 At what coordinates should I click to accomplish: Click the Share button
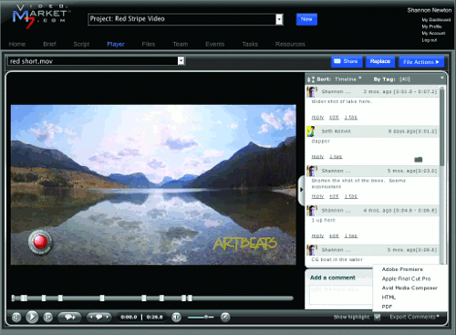point(347,61)
